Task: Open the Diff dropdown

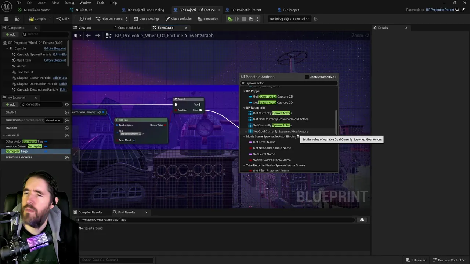Action: (x=64, y=19)
